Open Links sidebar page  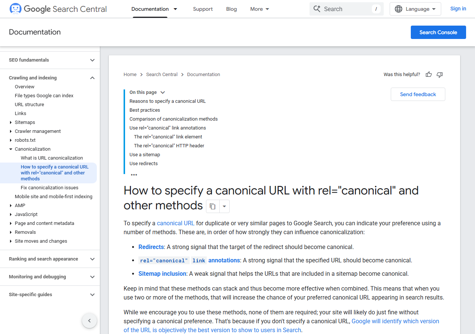tap(20, 114)
